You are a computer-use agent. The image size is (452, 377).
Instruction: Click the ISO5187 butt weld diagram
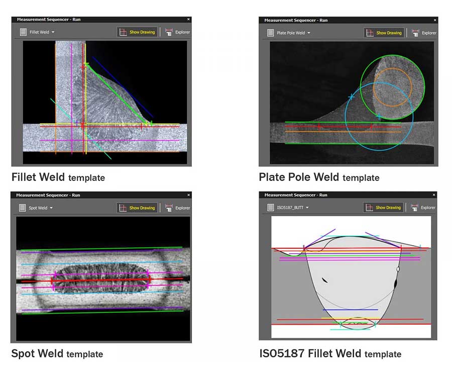click(x=351, y=277)
